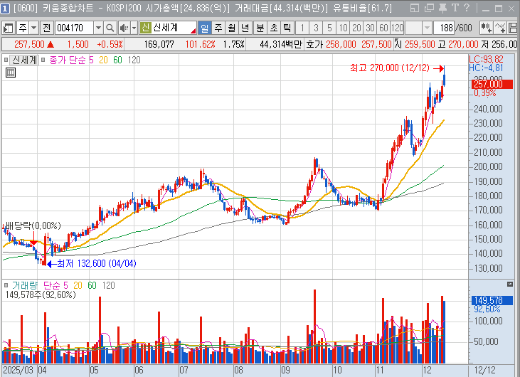
Task: Click the 전 button beside stock code
Action: pyautogui.click(x=46, y=28)
